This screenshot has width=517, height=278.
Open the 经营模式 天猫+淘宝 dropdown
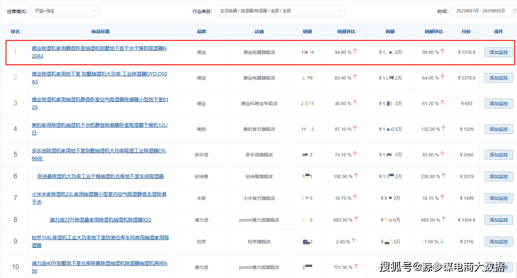coord(64,11)
